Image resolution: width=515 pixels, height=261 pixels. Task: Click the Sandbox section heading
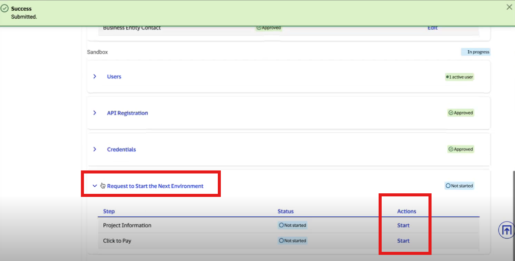tap(97, 52)
